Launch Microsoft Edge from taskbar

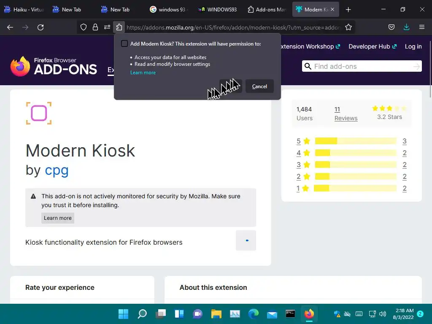(254, 314)
